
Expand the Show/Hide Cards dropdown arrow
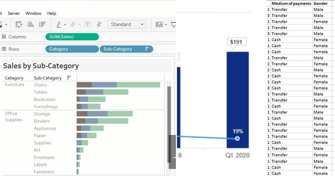click(x=165, y=24)
